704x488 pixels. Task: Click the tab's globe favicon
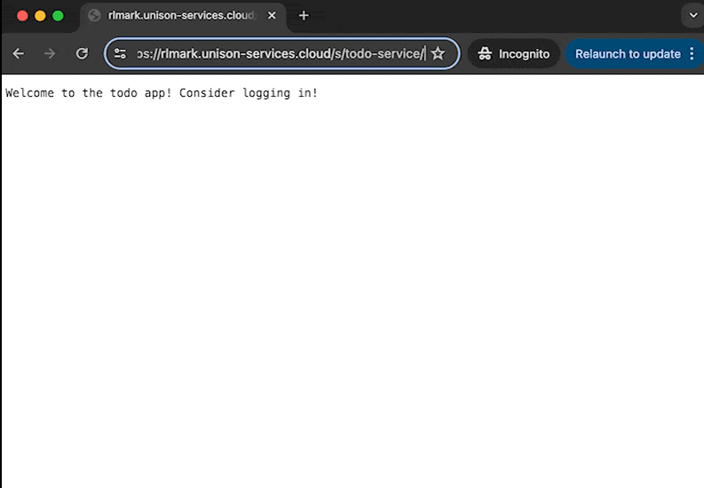[x=94, y=16]
